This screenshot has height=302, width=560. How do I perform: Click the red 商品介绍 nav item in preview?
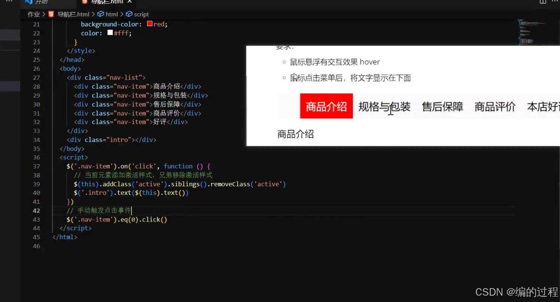click(326, 106)
